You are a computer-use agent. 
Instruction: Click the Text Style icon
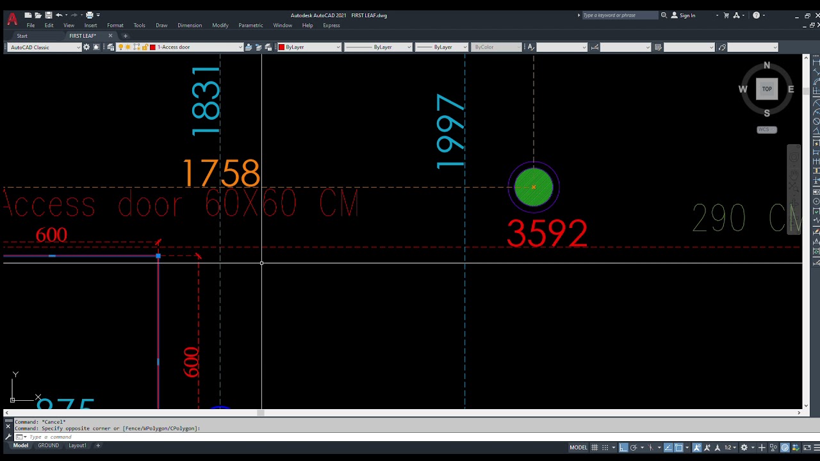coord(530,47)
